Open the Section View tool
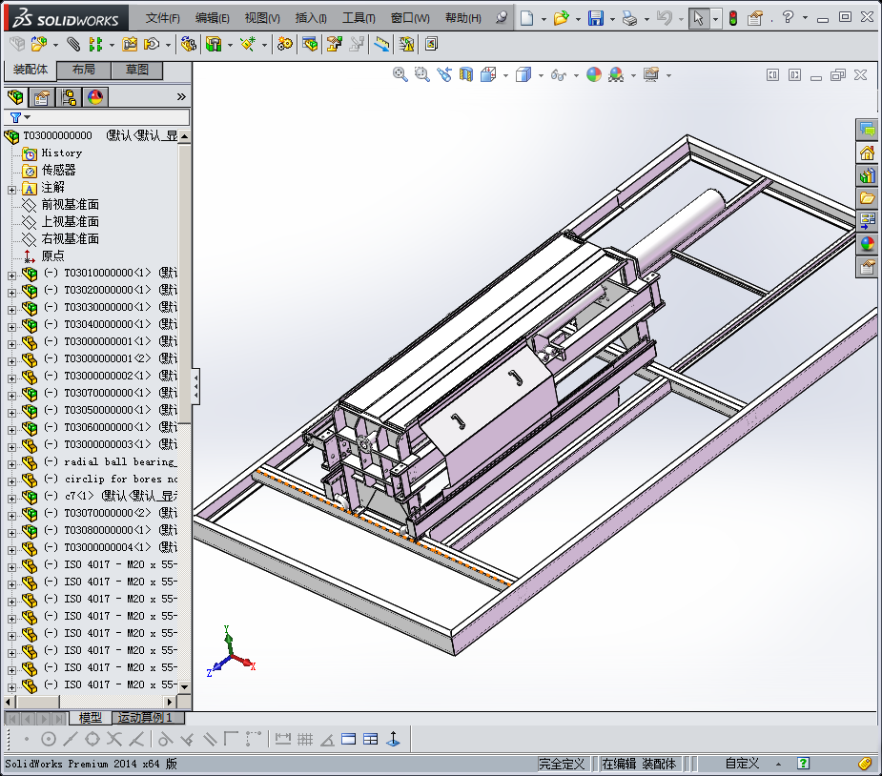The image size is (882, 776). [466, 74]
